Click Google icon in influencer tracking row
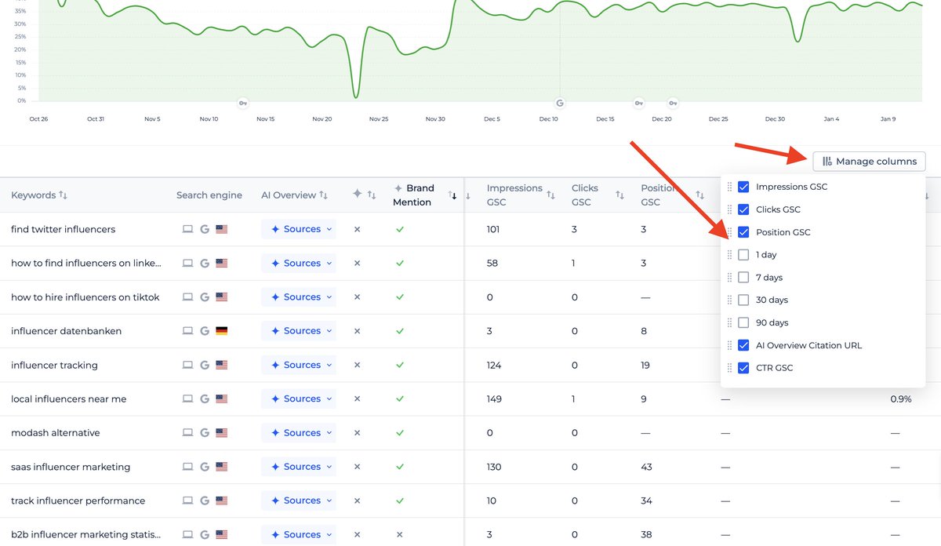 click(x=205, y=365)
